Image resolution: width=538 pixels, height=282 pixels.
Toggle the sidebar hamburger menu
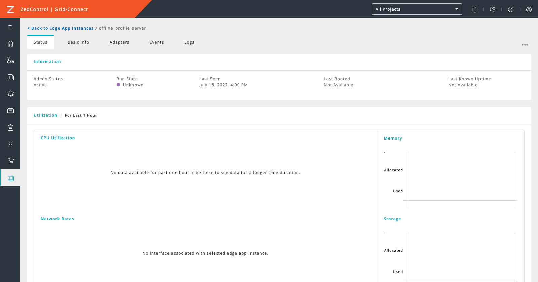point(11,27)
